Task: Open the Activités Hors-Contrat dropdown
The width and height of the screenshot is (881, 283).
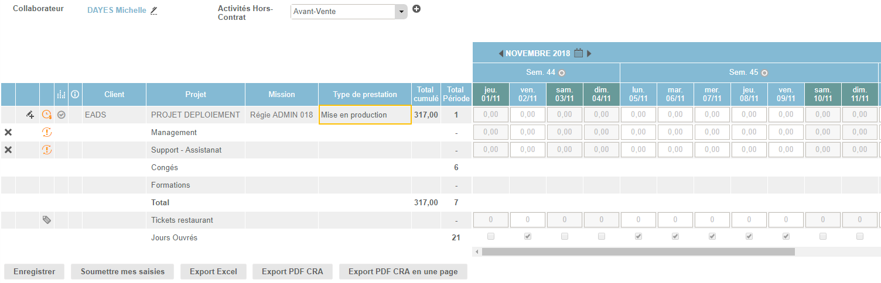Action: (401, 12)
